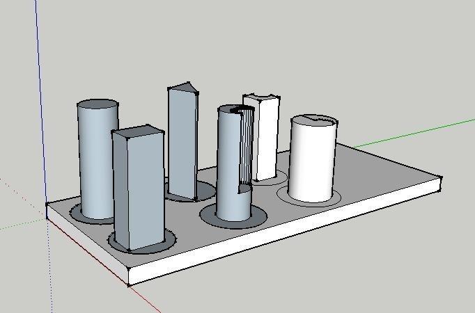Click the circle outline around white cylinder base
This screenshot has width=475, height=313.
point(309,197)
